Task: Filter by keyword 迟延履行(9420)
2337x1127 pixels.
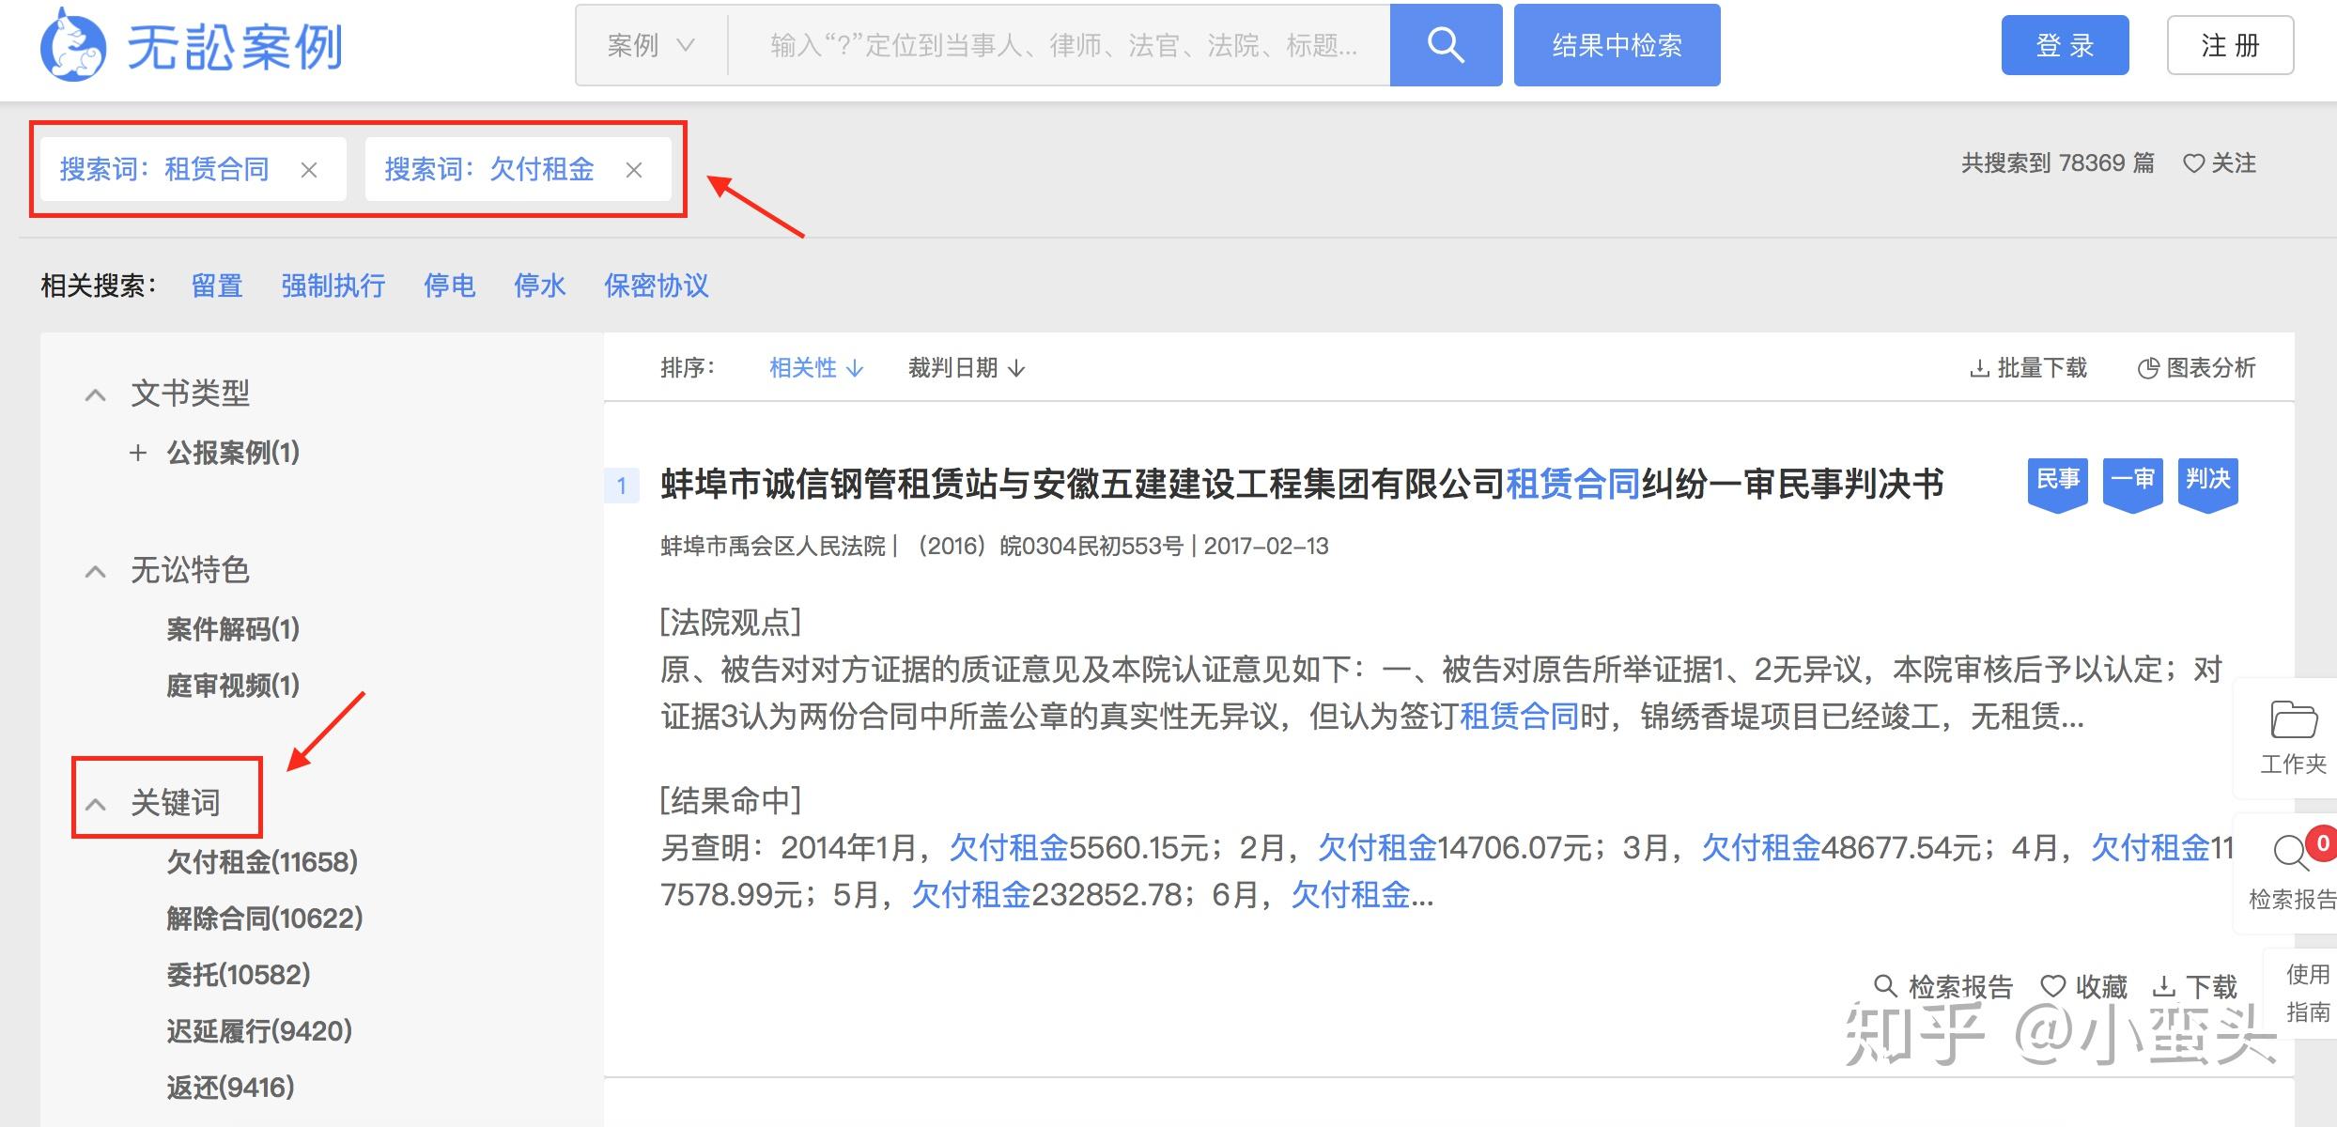Action: pyautogui.click(x=259, y=1031)
